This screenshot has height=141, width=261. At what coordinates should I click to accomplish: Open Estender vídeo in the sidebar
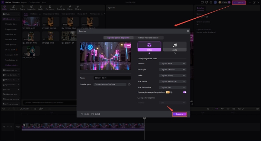point(11,39)
